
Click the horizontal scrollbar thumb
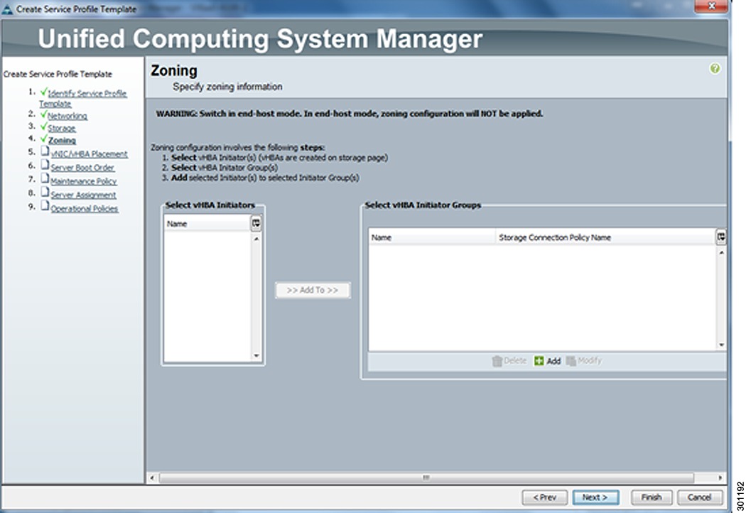426,477
